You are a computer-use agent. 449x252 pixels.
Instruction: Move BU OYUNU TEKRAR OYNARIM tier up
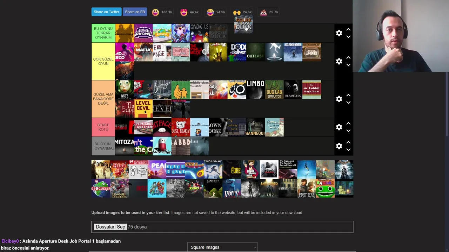coord(348,30)
